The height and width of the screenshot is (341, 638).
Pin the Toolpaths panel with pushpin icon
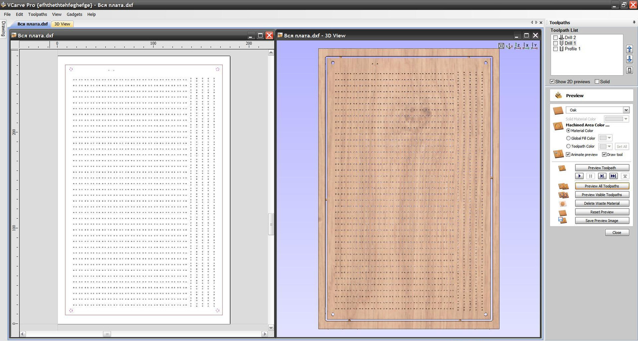pos(634,22)
